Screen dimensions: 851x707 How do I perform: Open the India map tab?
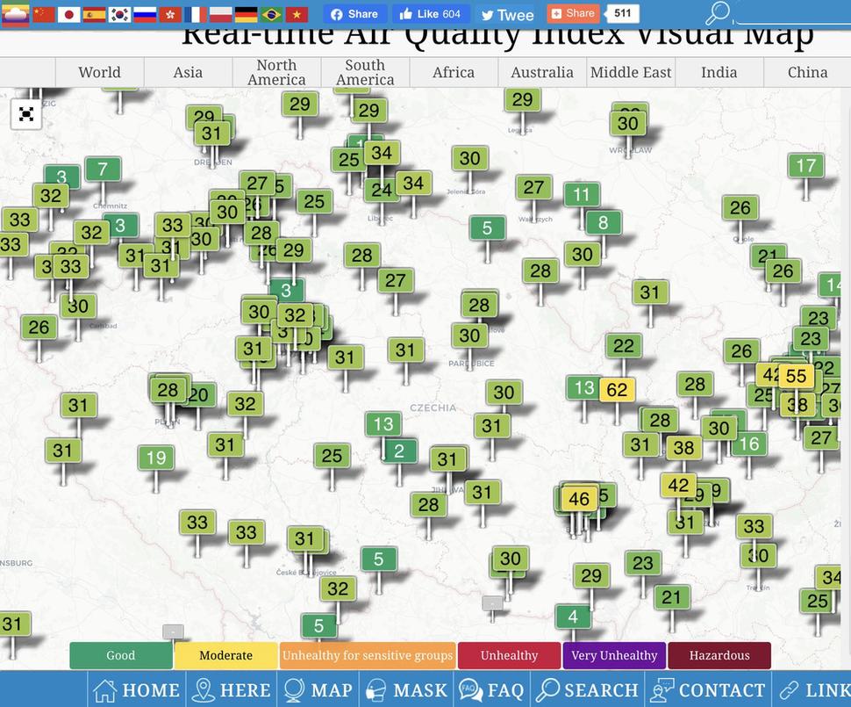tap(719, 72)
